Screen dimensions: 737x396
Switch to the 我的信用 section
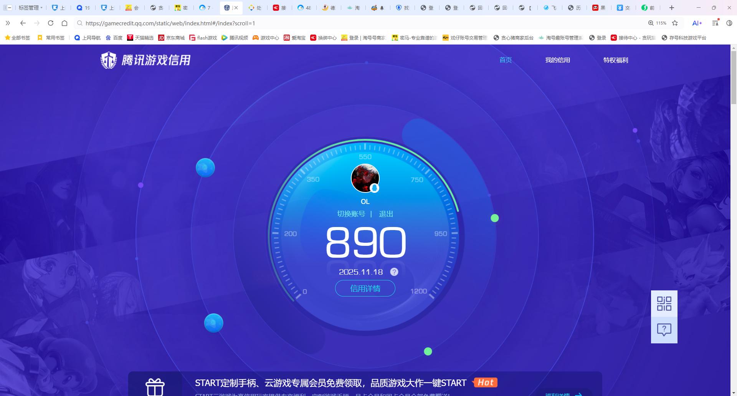pyautogui.click(x=558, y=60)
